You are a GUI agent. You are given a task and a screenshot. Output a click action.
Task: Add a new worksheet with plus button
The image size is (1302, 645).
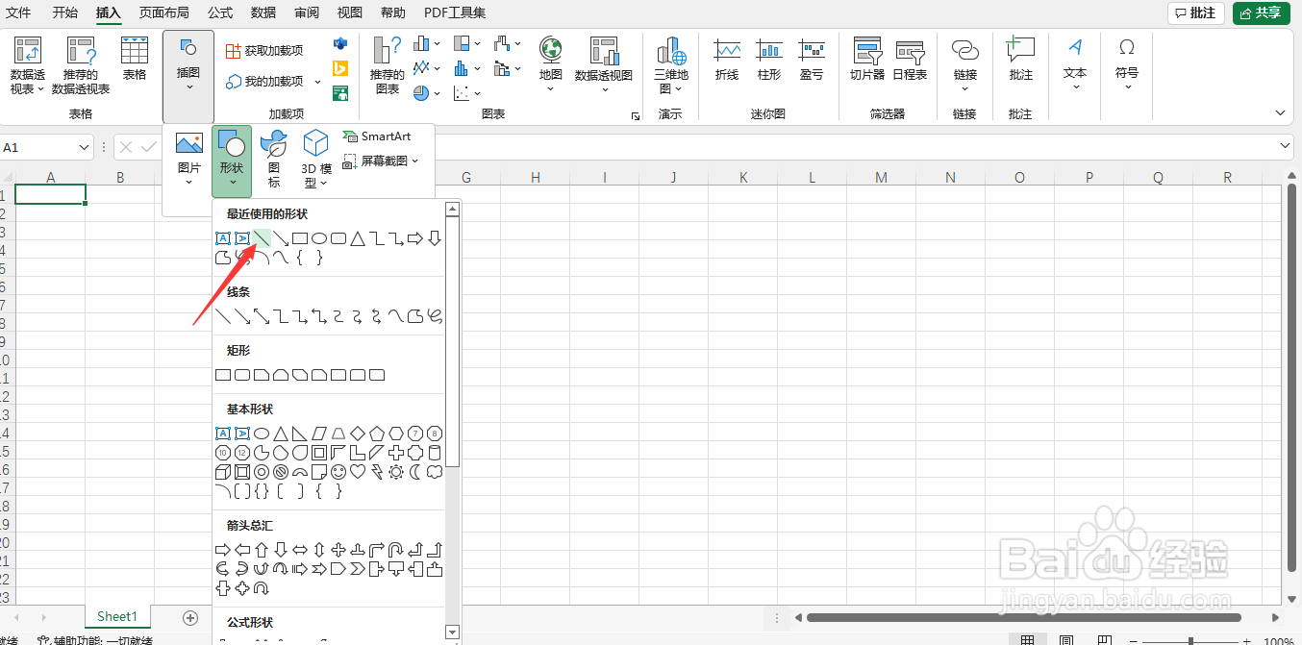tap(190, 617)
